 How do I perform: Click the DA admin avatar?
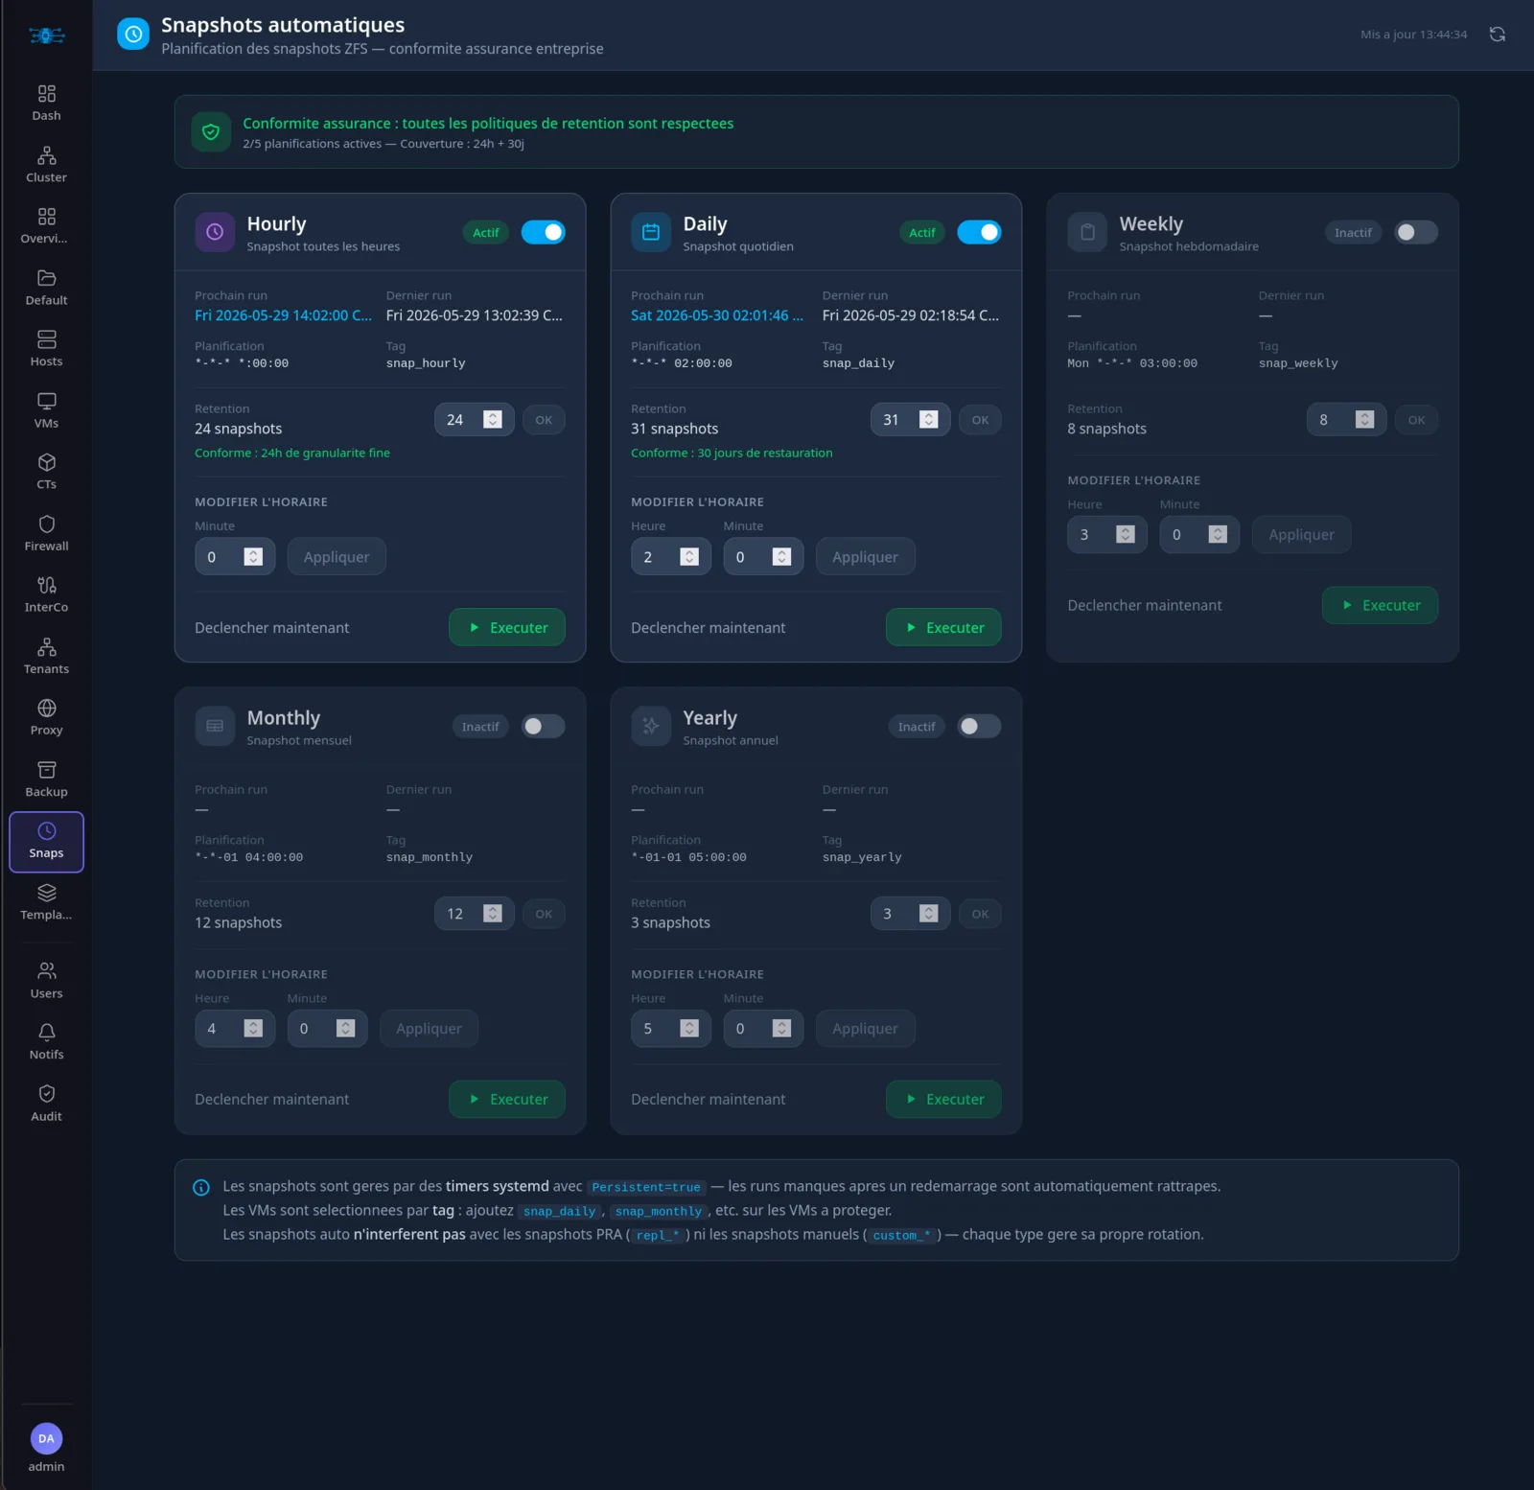tap(46, 1437)
